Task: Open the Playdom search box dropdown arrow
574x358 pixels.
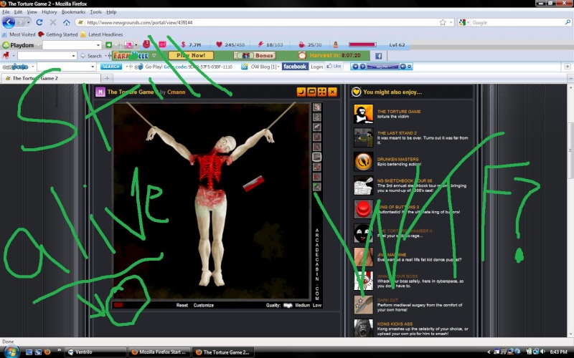Action: pos(98,45)
